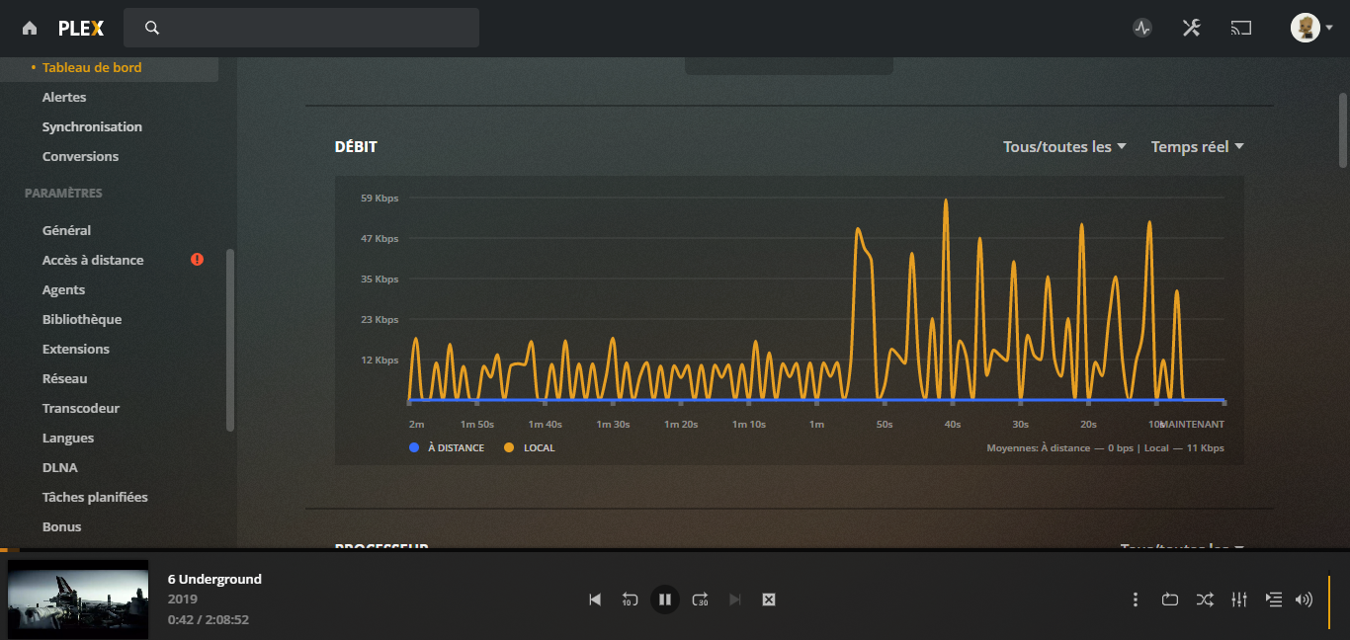The height and width of the screenshot is (640, 1350).
Task: Stop playback with the X button
Action: (769, 600)
